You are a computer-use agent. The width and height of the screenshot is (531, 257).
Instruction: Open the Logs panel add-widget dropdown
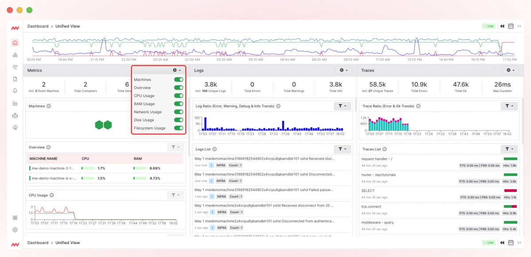click(x=343, y=70)
